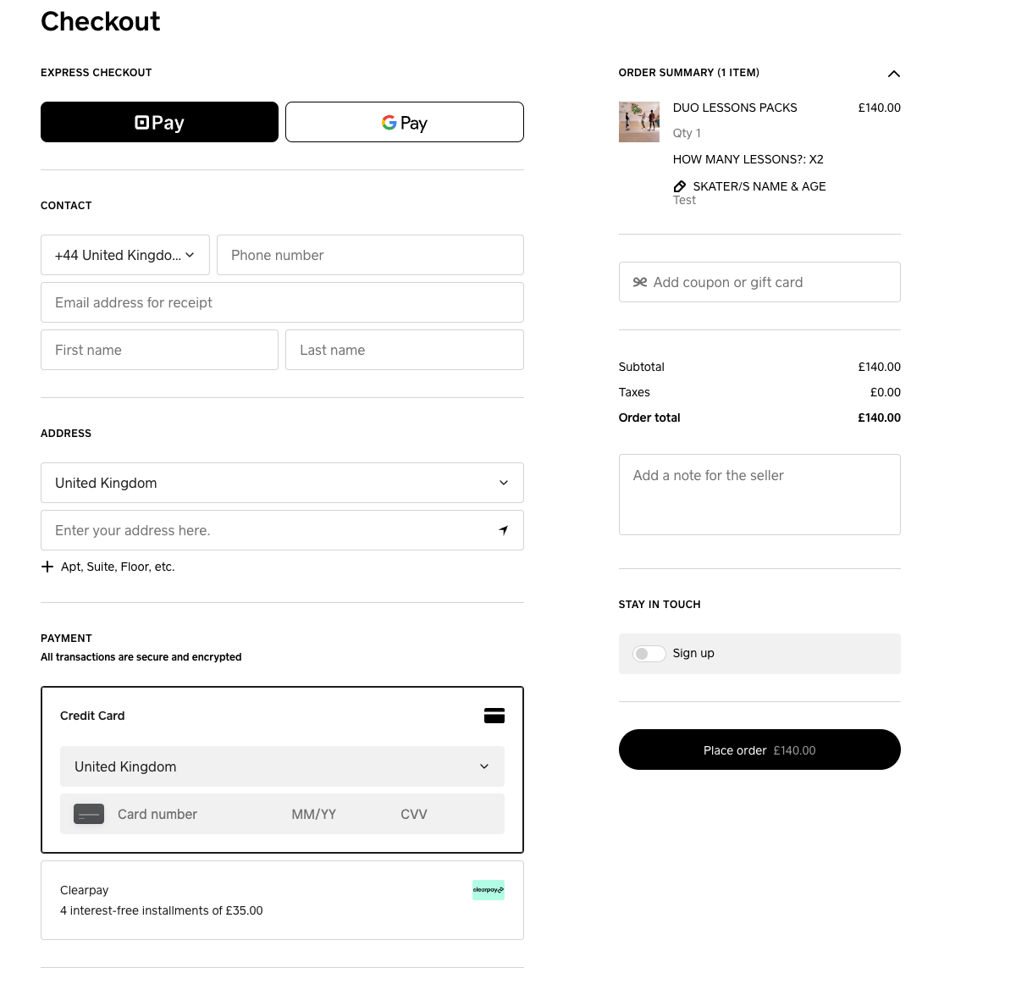Image resolution: width=1027 pixels, height=990 pixels.
Task: Click the Duo Lessons Packs product thumbnail
Action: click(x=639, y=122)
